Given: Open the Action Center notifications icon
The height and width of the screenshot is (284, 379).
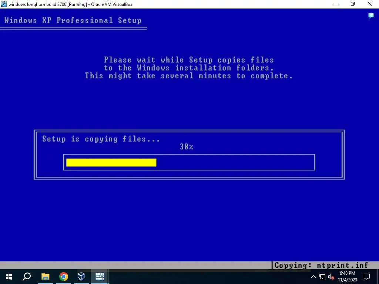Looking at the screenshot, I should [x=367, y=277].
